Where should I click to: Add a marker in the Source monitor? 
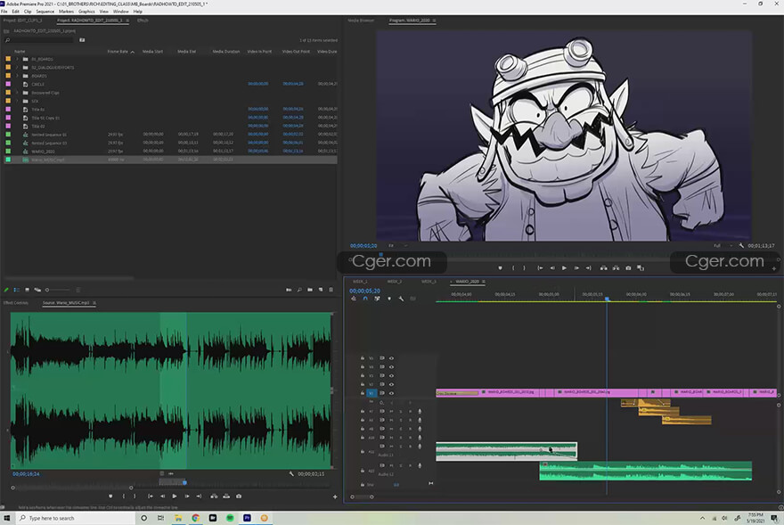tap(110, 496)
